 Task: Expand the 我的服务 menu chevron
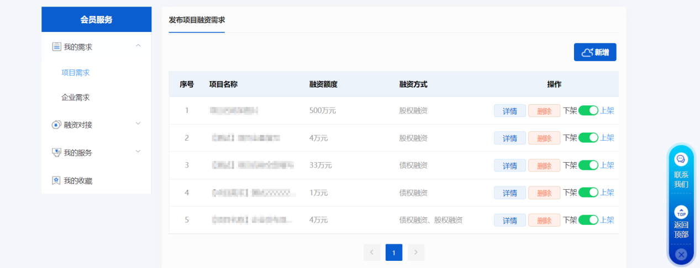point(138,152)
